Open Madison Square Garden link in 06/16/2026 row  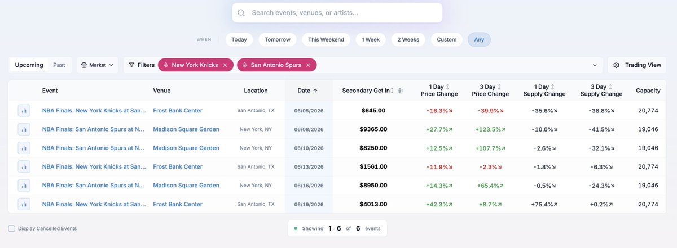click(x=186, y=186)
